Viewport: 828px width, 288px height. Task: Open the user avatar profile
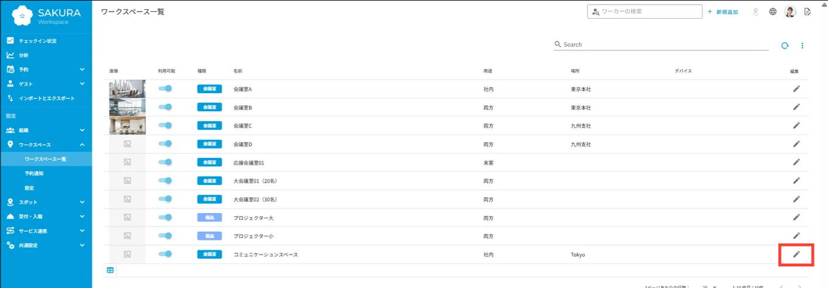tap(790, 12)
